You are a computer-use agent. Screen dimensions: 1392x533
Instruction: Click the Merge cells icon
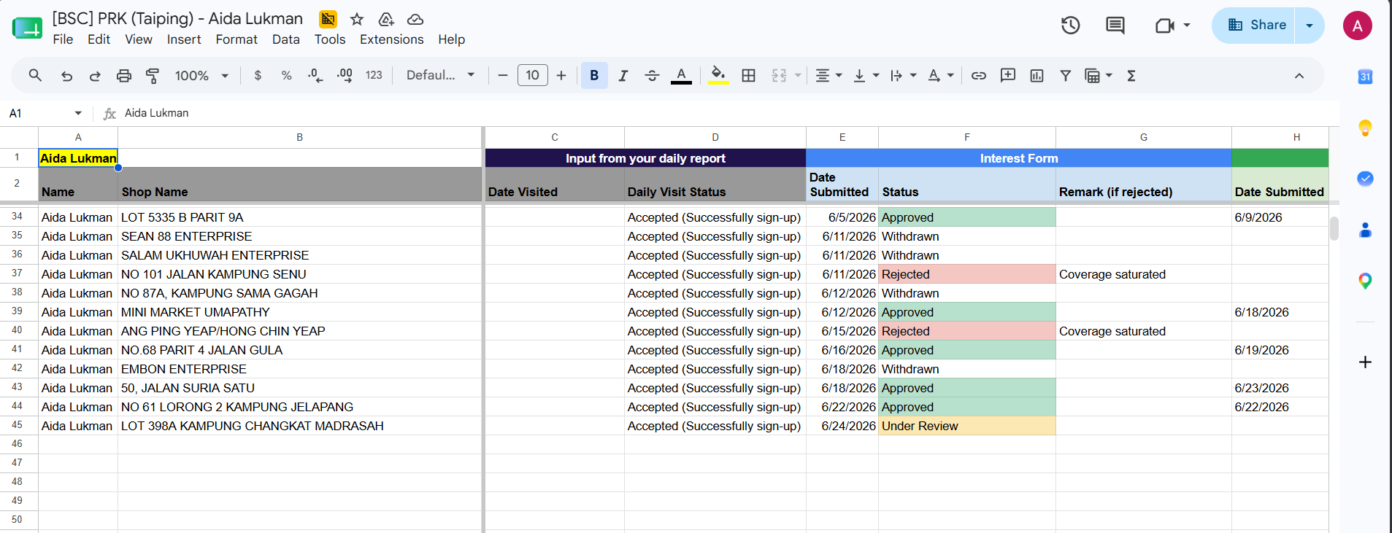point(779,75)
